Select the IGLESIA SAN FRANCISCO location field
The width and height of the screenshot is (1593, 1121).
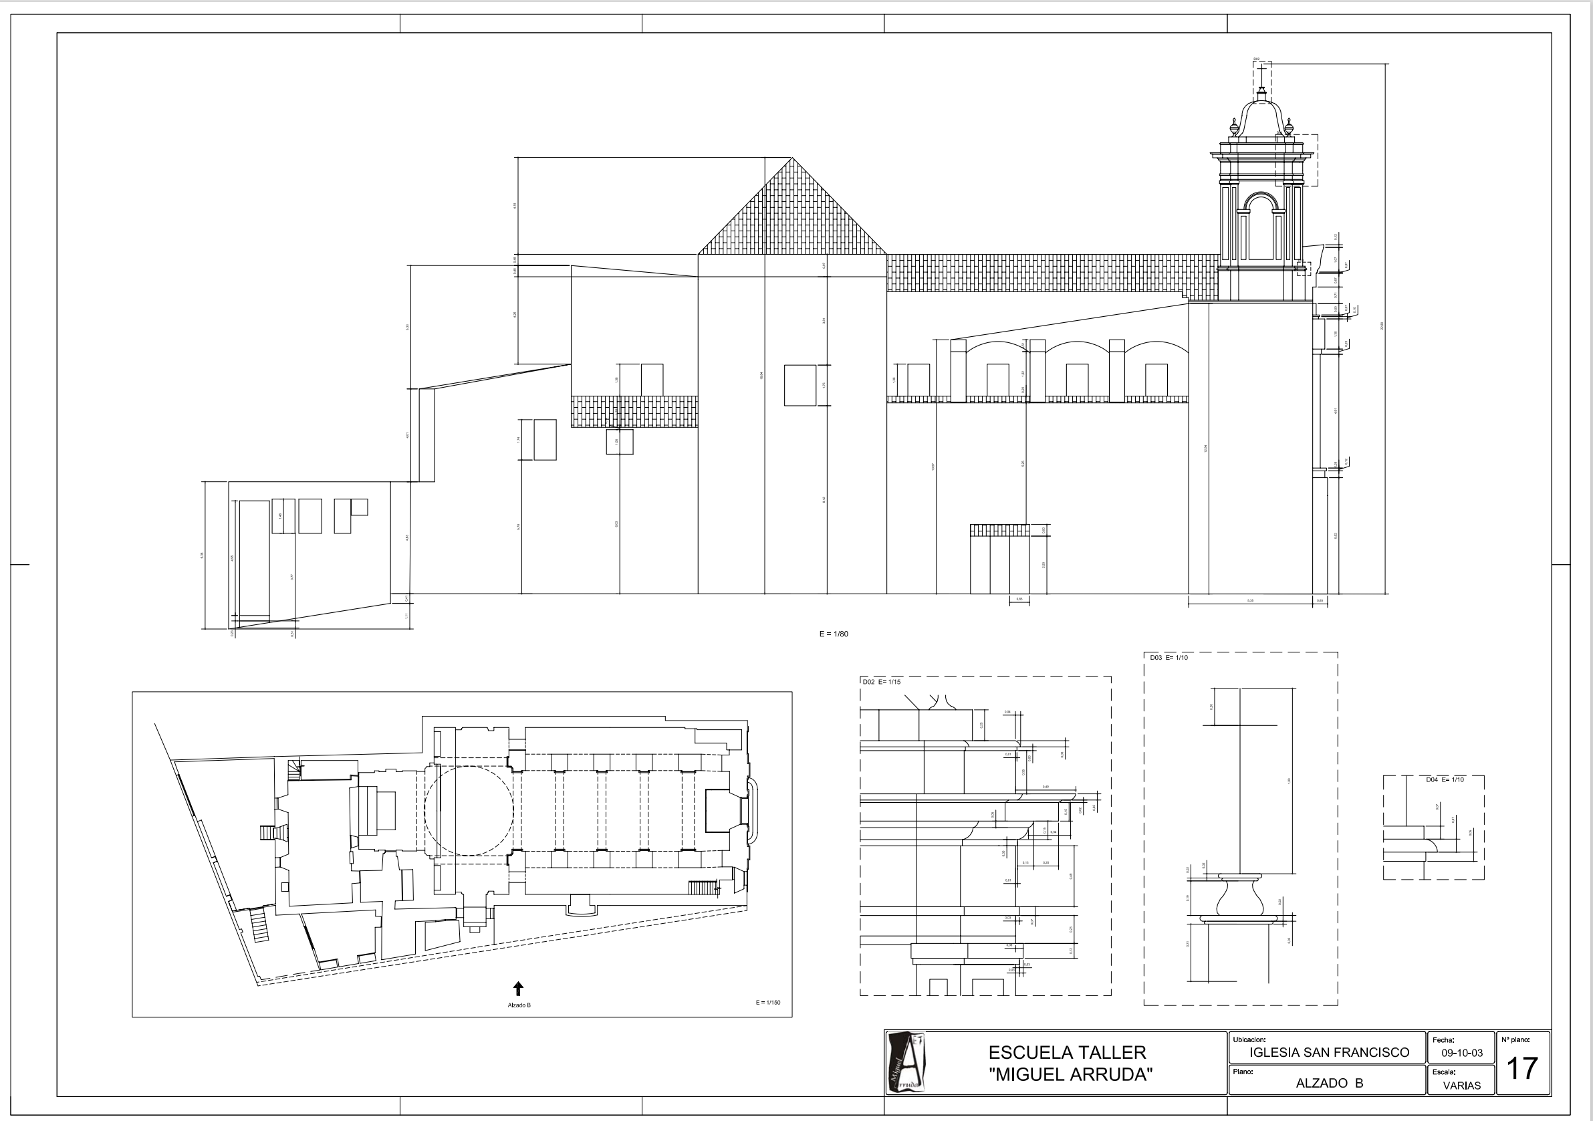pyautogui.click(x=1329, y=1052)
